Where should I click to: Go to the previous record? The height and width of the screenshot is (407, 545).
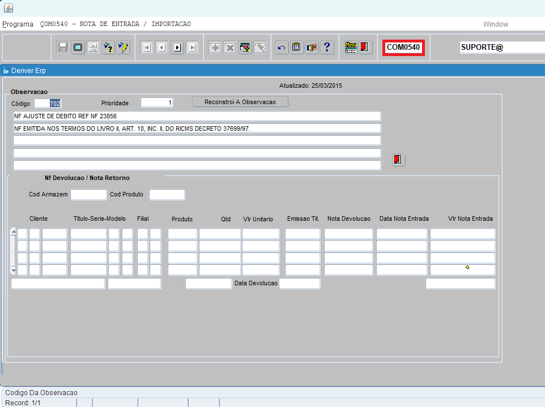coord(163,48)
